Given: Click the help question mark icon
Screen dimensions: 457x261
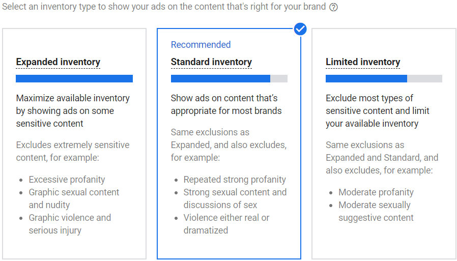Looking at the screenshot, I should [x=334, y=8].
